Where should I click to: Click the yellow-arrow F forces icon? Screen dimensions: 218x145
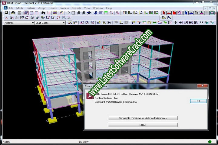click(x=134, y=22)
